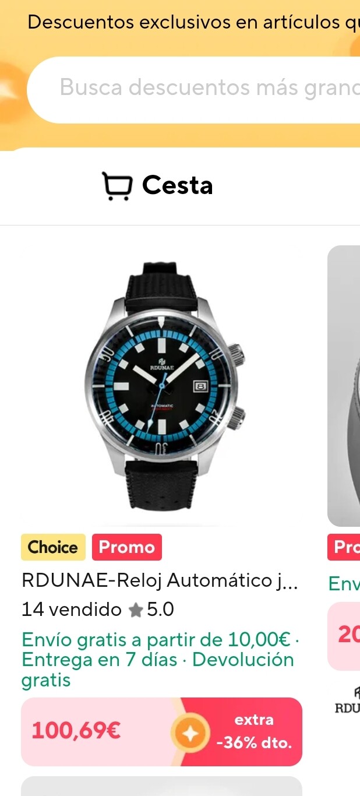
Task: Open the shopping cart icon
Action: [117, 186]
